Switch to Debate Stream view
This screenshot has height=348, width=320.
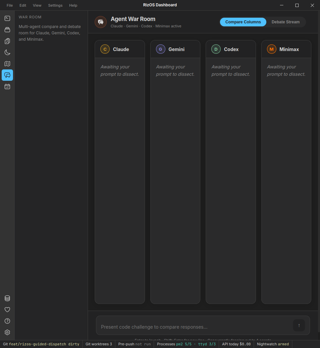coord(285,22)
